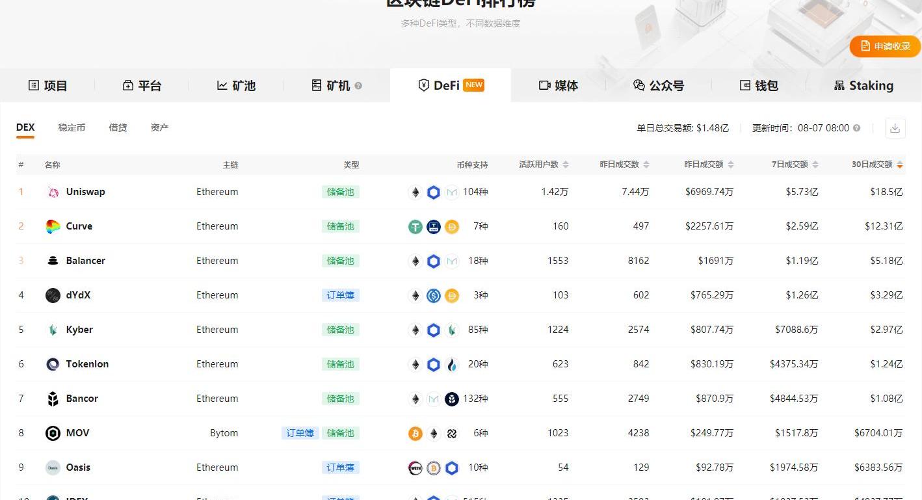Switch to the 借贷 sub-tab
This screenshot has width=922, height=500.
tap(118, 127)
